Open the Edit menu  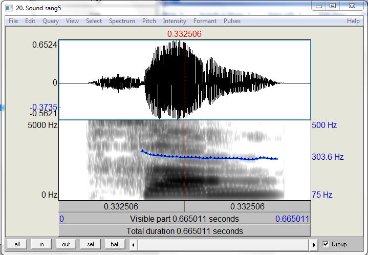pos(30,21)
